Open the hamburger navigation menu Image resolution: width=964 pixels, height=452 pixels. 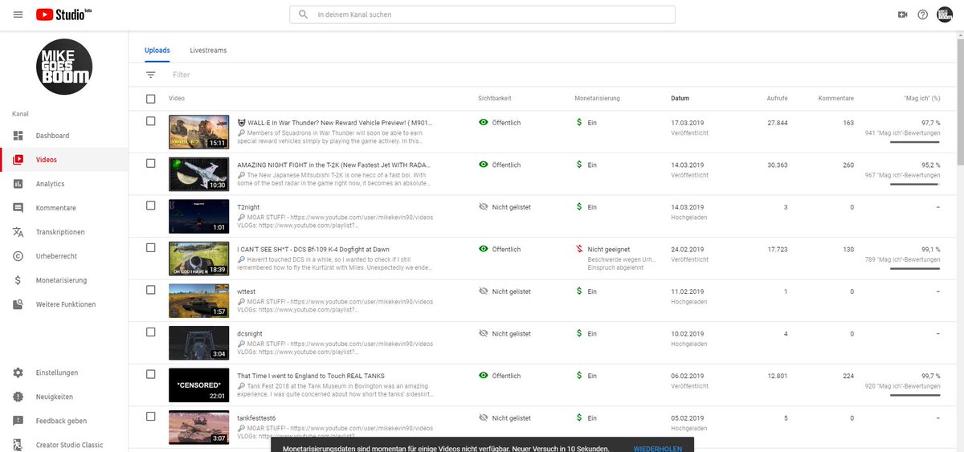click(x=18, y=14)
